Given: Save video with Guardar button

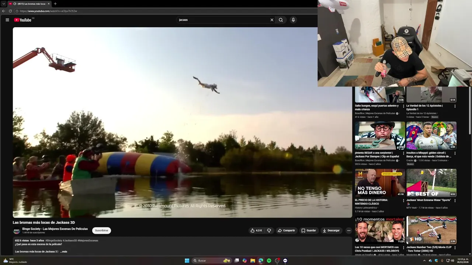Looking at the screenshot, I should click(309, 230).
